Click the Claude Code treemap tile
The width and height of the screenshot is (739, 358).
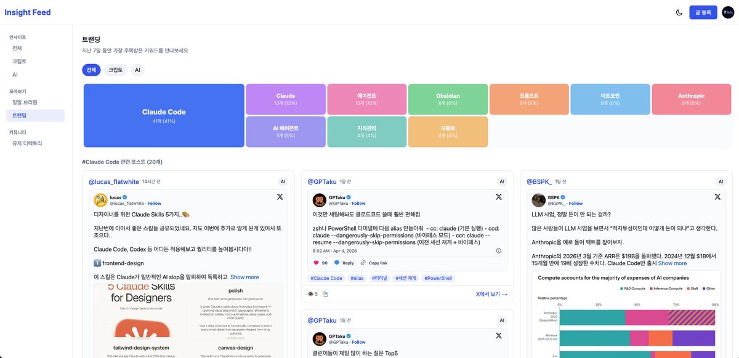tap(164, 116)
